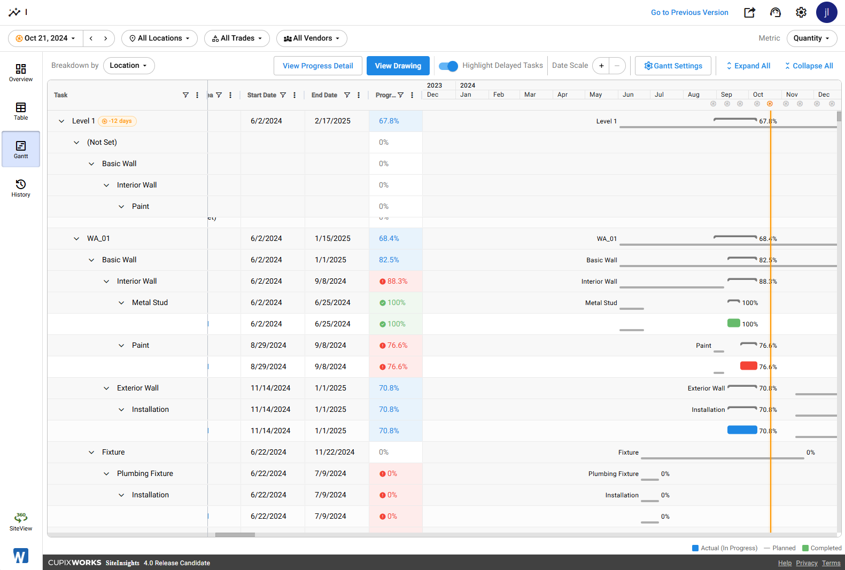Viewport: 845px width, 570px height.
Task: Open the Overview view
Action: coord(21,73)
